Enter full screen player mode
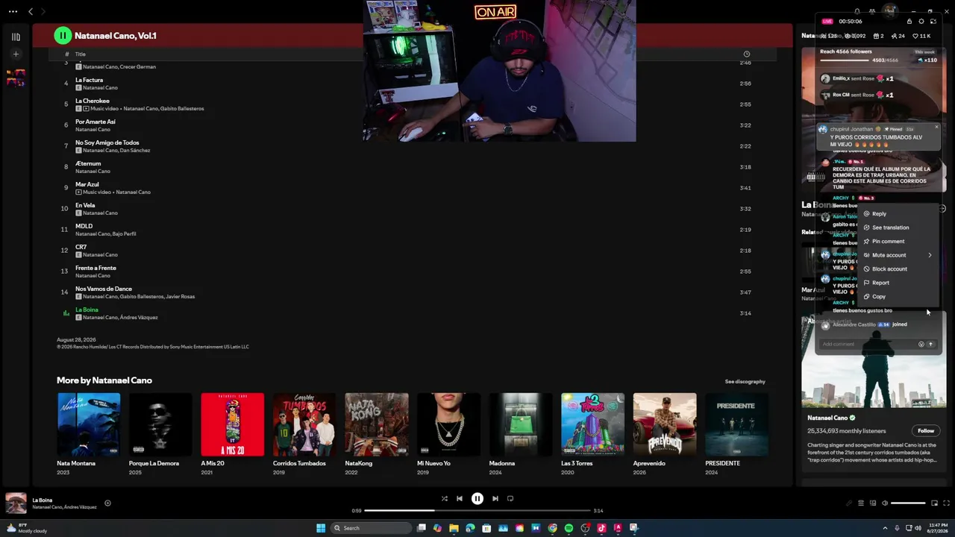The height and width of the screenshot is (537, 955). (x=947, y=503)
